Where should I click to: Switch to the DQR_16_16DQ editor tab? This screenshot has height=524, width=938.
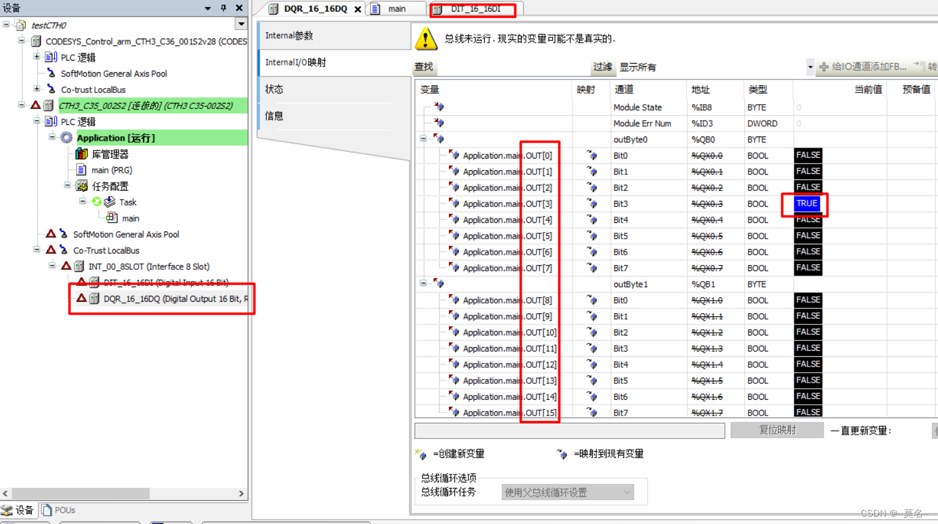point(314,9)
